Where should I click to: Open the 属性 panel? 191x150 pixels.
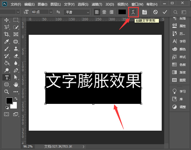click(179, 26)
